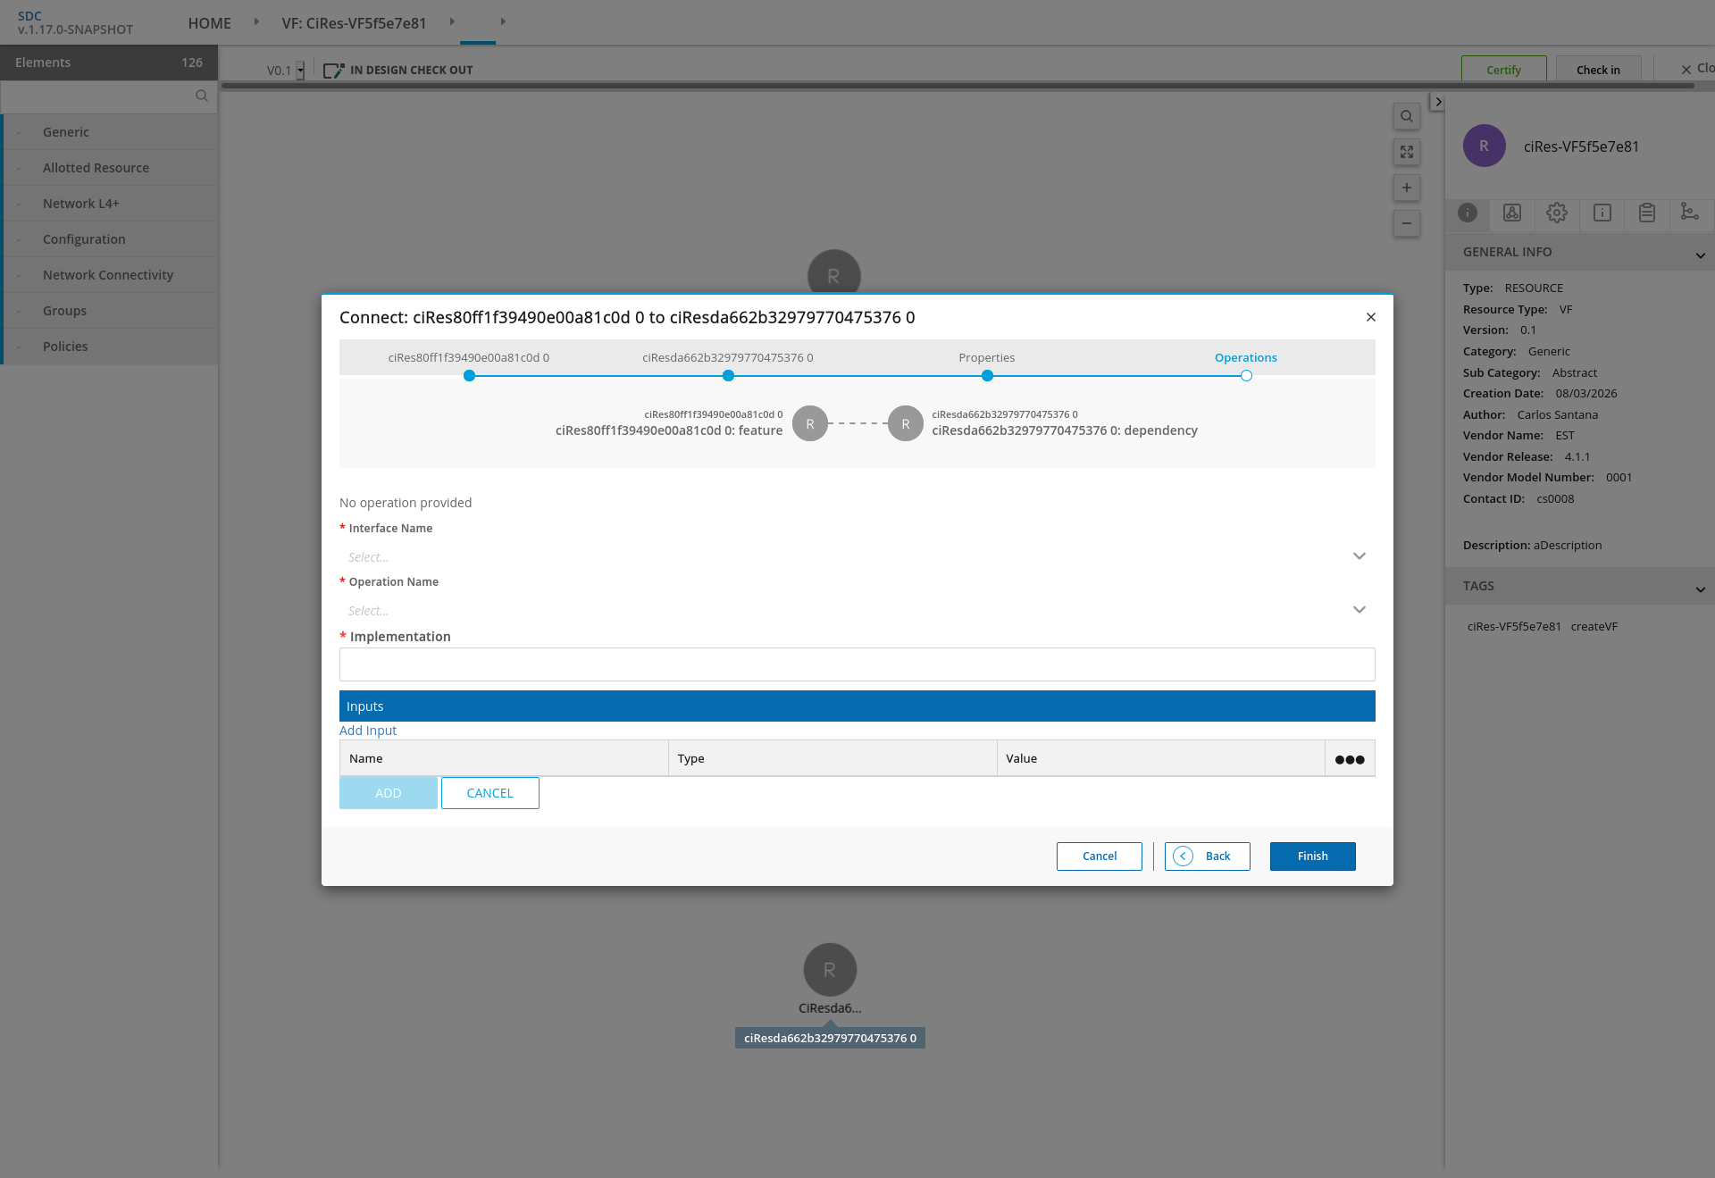Click the ADD input button
The width and height of the screenshot is (1715, 1178).
tap(388, 793)
